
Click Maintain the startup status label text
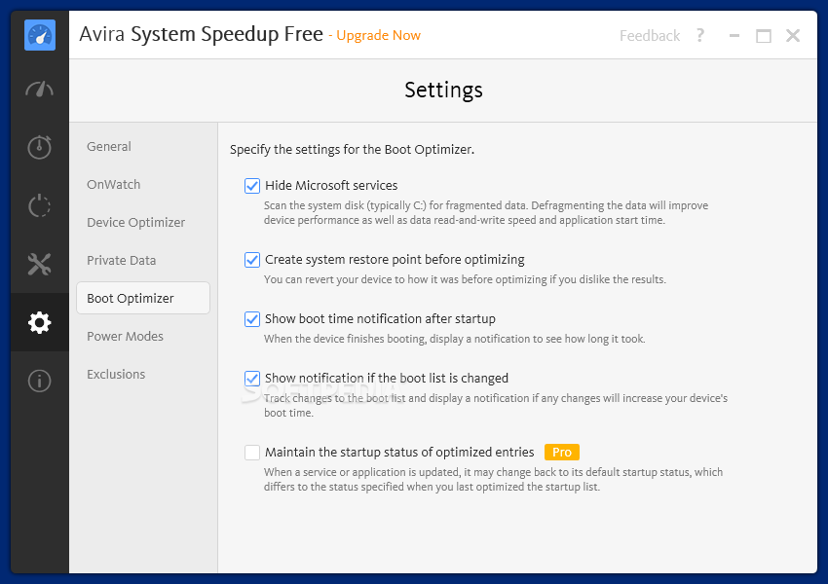(399, 452)
